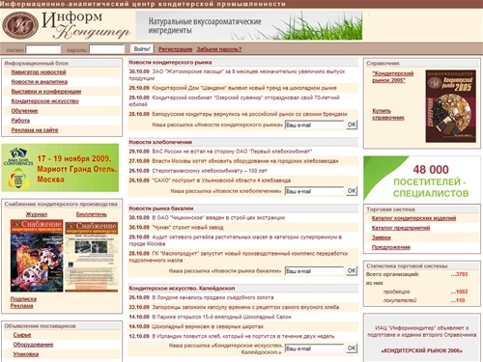Open the Журнал link under Снабжение
483x362 pixels.
click(x=37, y=214)
